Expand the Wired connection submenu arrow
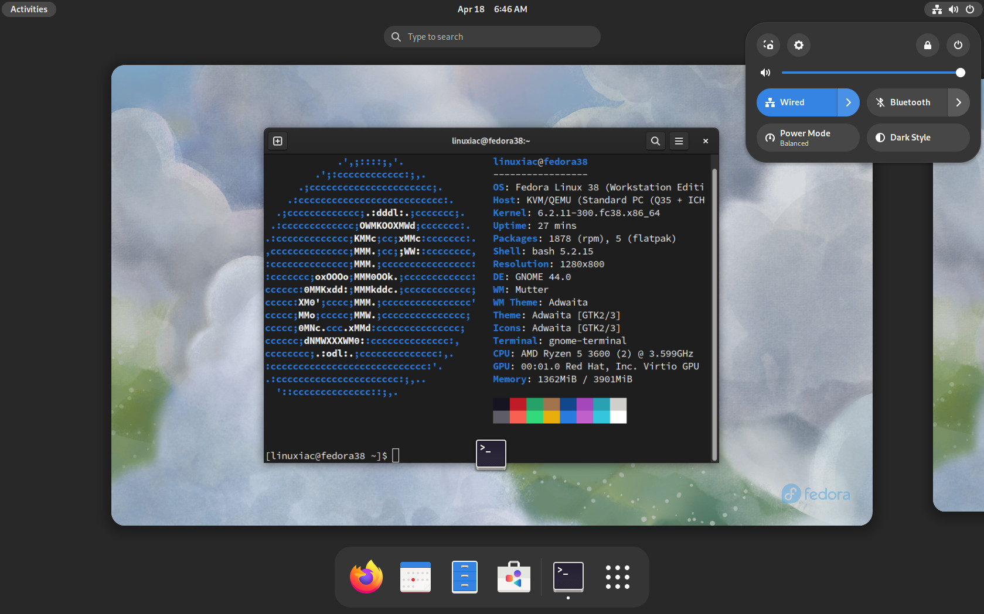Screen dimensions: 984x614 (849, 102)
